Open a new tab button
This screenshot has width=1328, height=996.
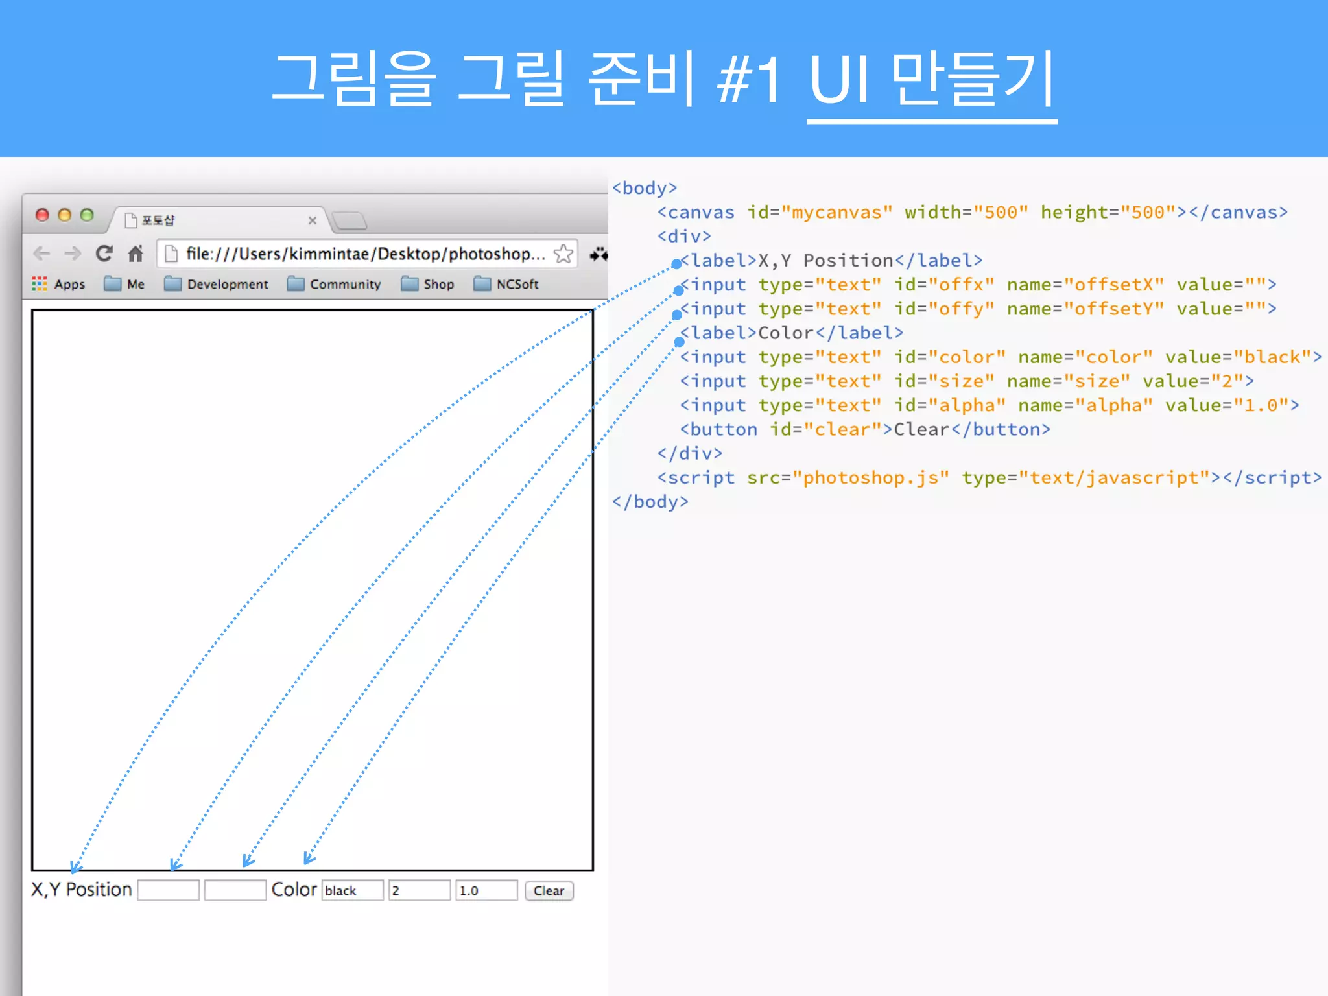click(350, 221)
